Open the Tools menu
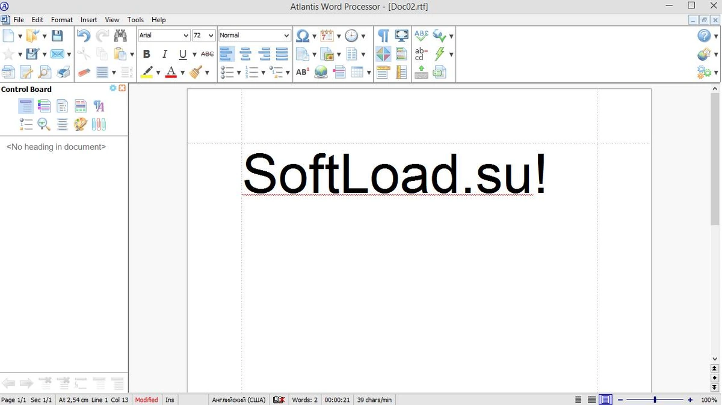This screenshot has height=405, width=722. click(x=135, y=20)
